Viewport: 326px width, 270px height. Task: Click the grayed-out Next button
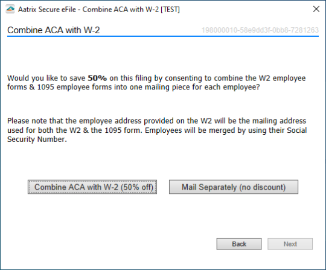click(x=290, y=244)
